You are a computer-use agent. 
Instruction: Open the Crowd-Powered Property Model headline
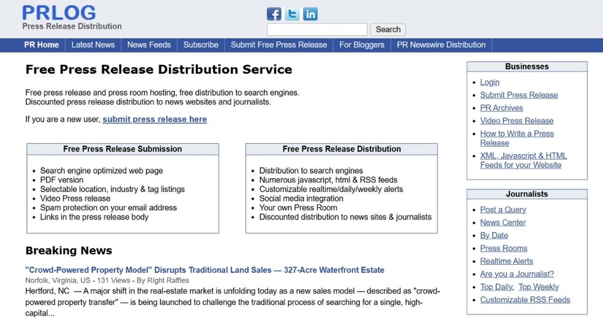pos(204,270)
